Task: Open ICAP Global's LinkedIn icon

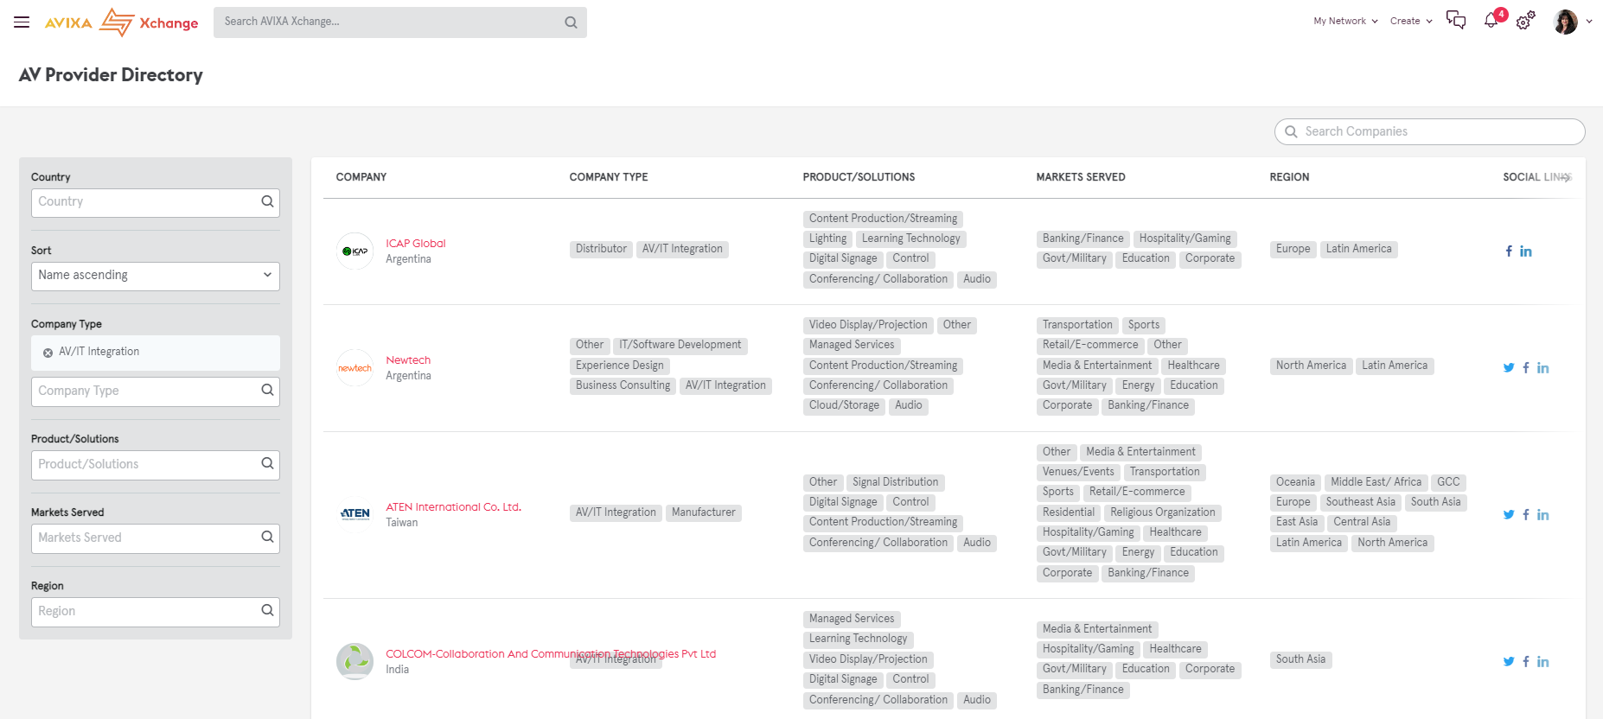Action: pyautogui.click(x=1526, y=251)
